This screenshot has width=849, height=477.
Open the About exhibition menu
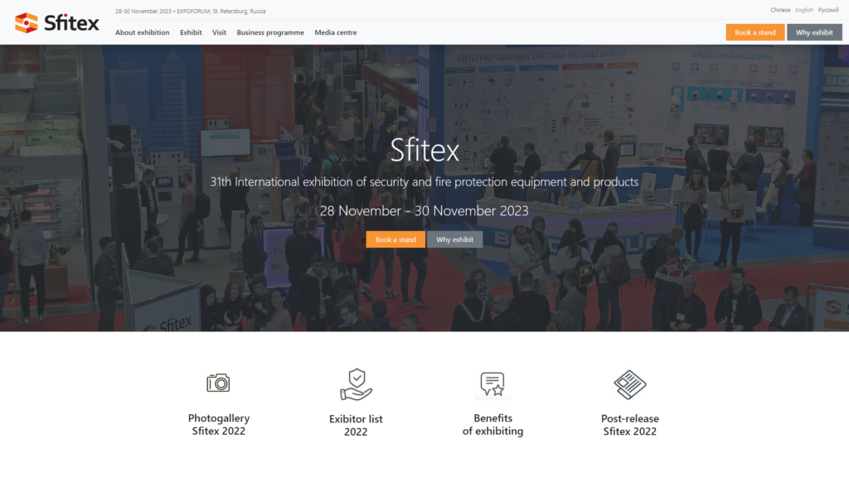click(143, 32)
